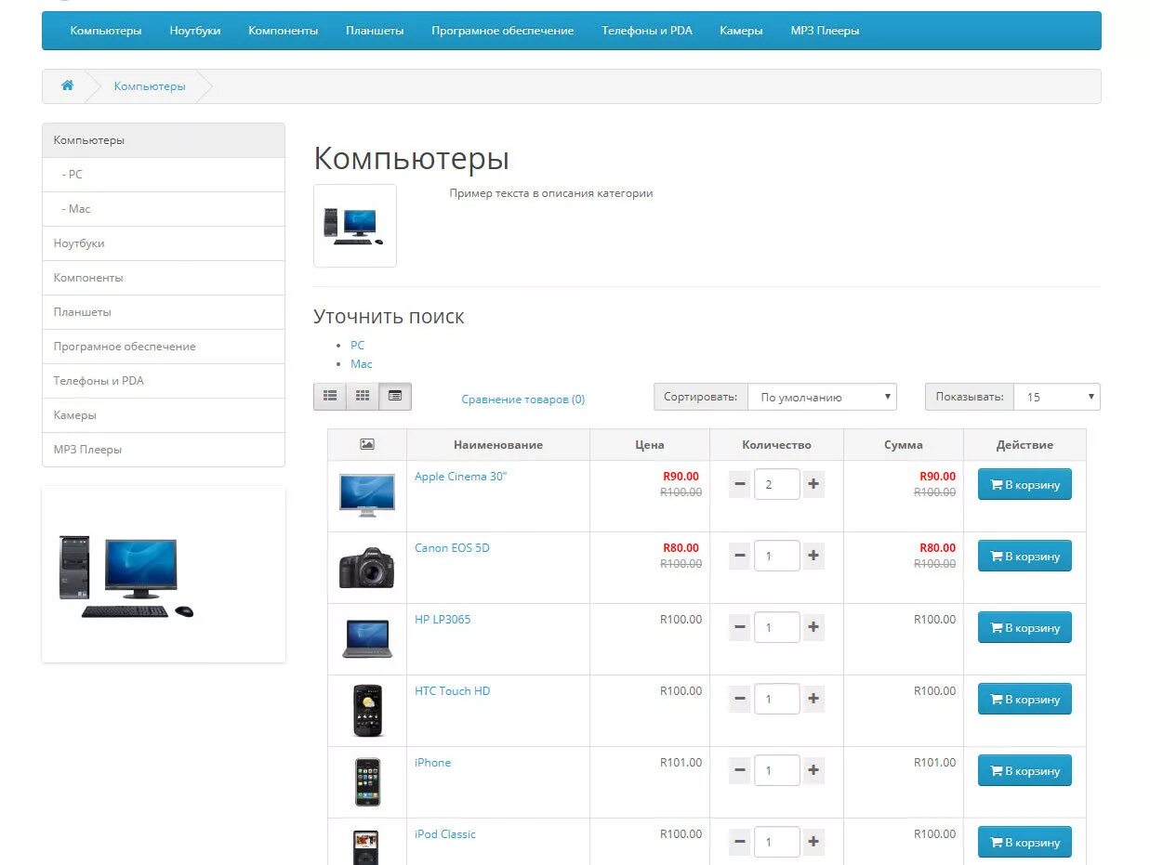The width and height of the screenshot is (1150, 865).
Task: Open iPod Classic product name link
Action: [445, 834]
